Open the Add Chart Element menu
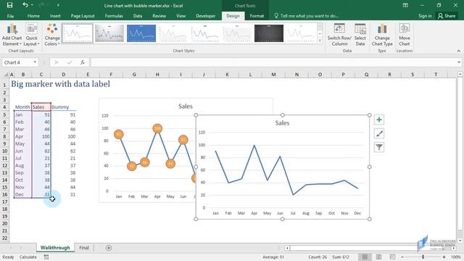This screenshot has height=261, width=464. pos(12,35)
